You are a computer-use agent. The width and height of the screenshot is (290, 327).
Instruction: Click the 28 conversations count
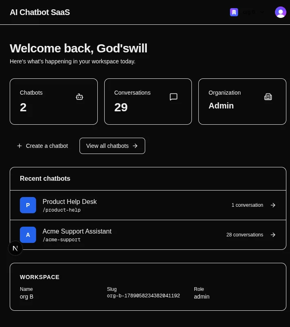click(245, 235)
